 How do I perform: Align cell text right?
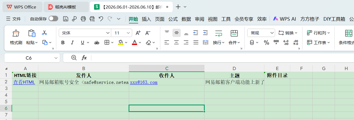click(186, 42)
